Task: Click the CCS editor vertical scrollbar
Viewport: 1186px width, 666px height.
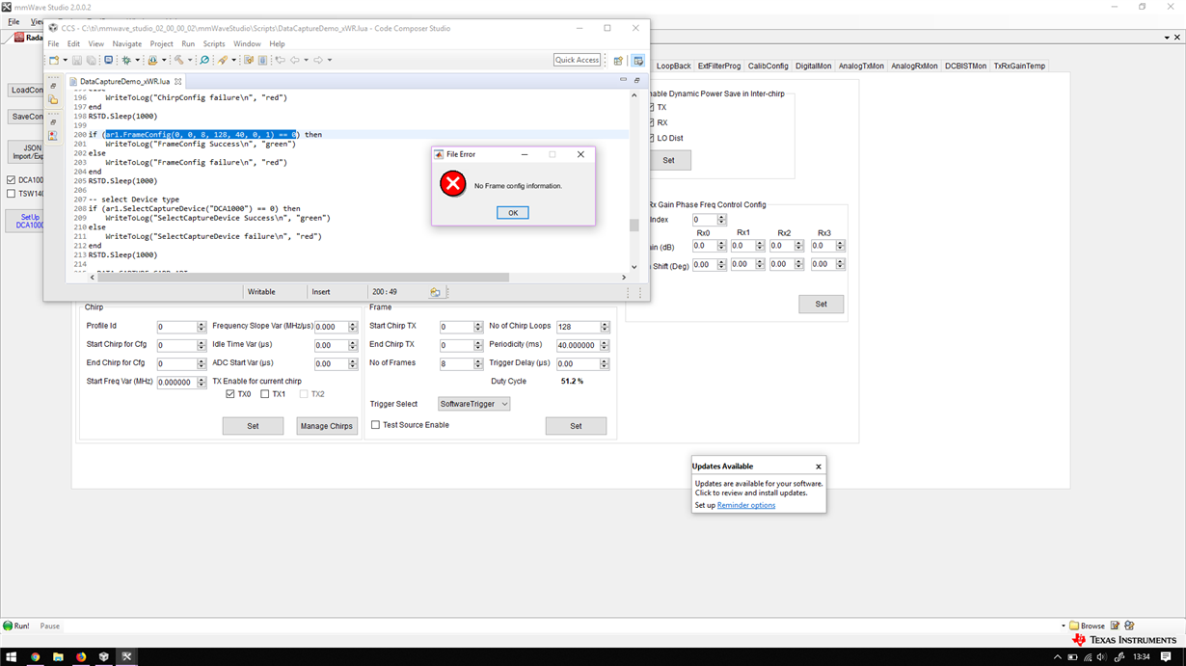Action: pyautogui.click(x=633, y=226)
